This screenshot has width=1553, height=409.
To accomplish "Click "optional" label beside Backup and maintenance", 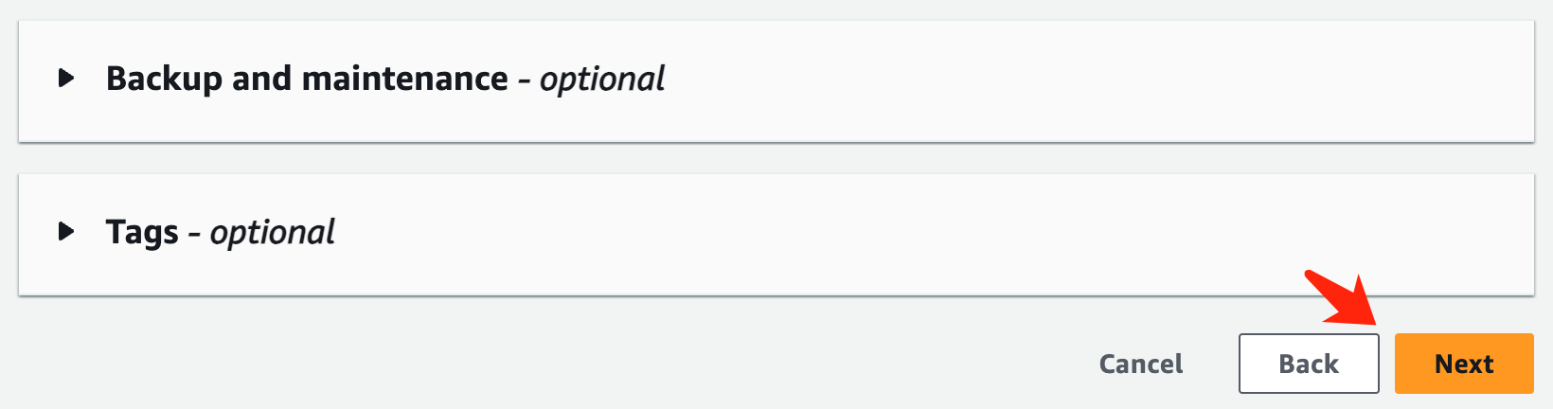I will (602, 79).
